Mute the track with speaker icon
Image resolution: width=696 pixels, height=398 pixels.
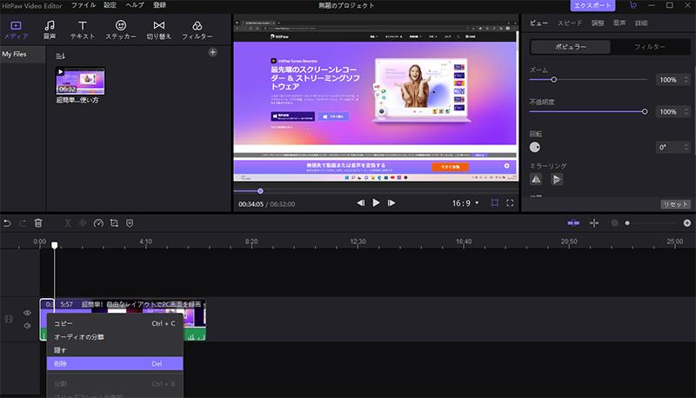pos(27,326)
